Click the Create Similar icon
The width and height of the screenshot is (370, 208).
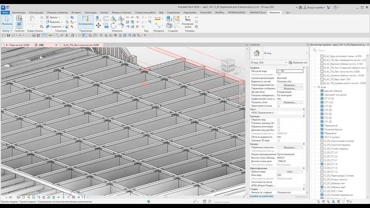pyautogui.click(x=169, y=18)
